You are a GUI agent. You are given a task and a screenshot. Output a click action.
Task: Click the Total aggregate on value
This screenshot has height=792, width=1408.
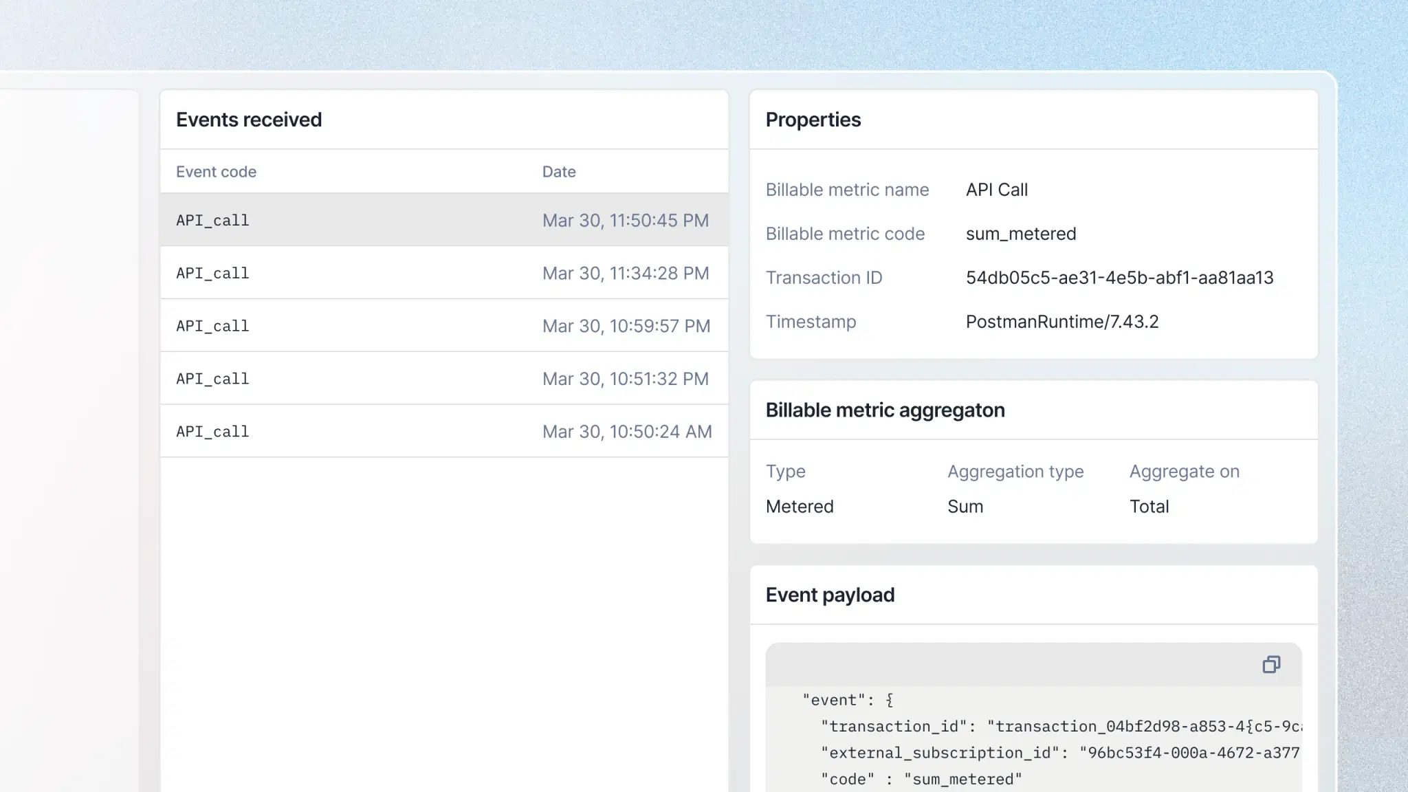point(1148,506)
